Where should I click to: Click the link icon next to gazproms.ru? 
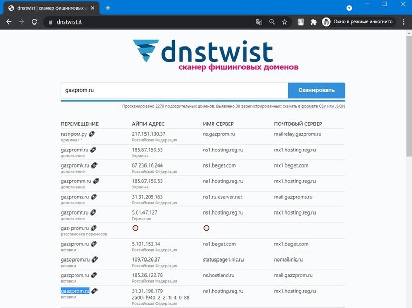point(94,197)
